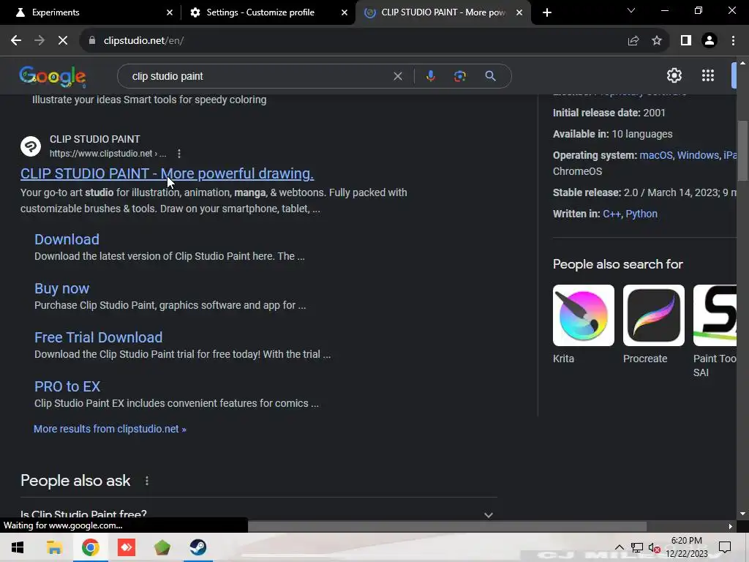Close the Experiments tab
This screenshot has width=749, height=562.
click(x=170, y=12)
